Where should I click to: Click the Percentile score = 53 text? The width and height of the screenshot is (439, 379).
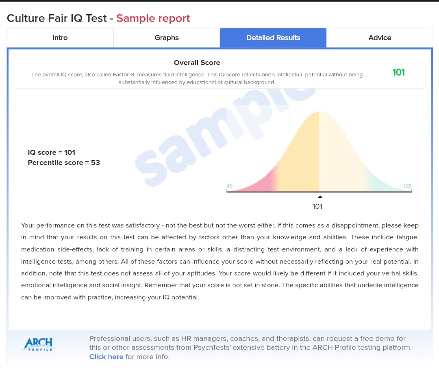coord(64,162)
